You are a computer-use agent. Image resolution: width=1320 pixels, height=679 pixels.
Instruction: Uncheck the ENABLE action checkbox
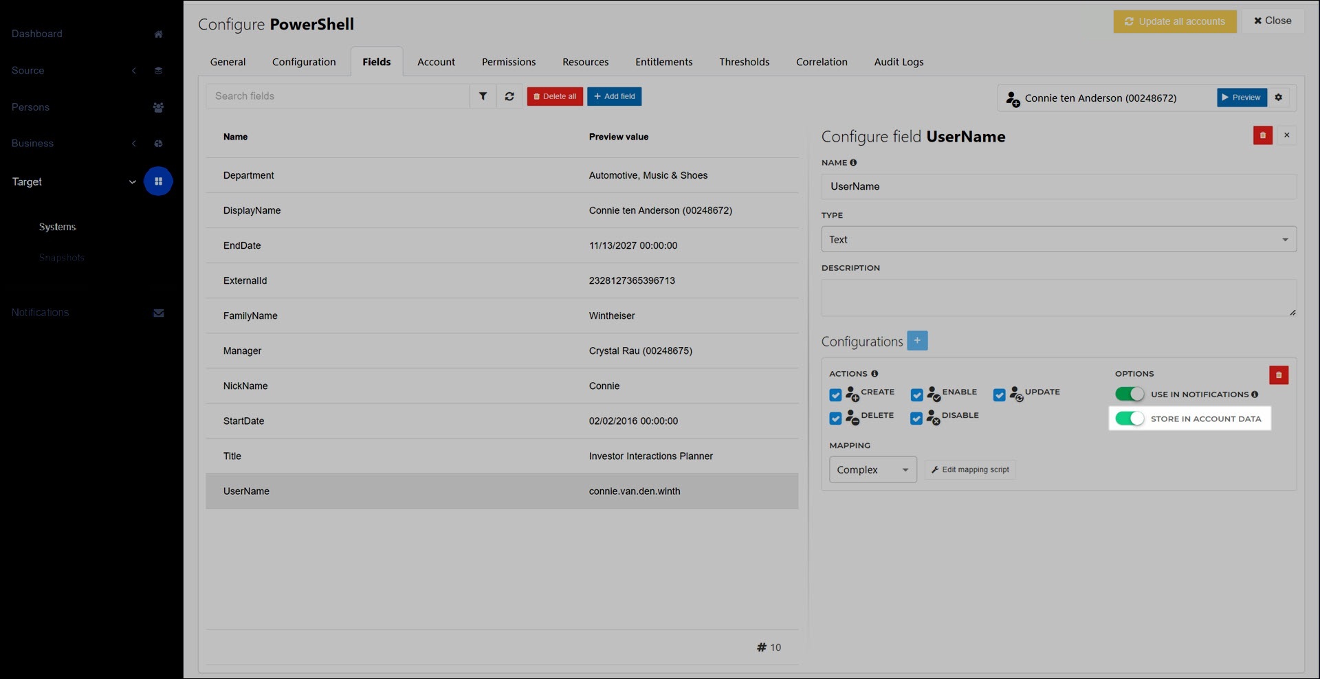(916, 395)
